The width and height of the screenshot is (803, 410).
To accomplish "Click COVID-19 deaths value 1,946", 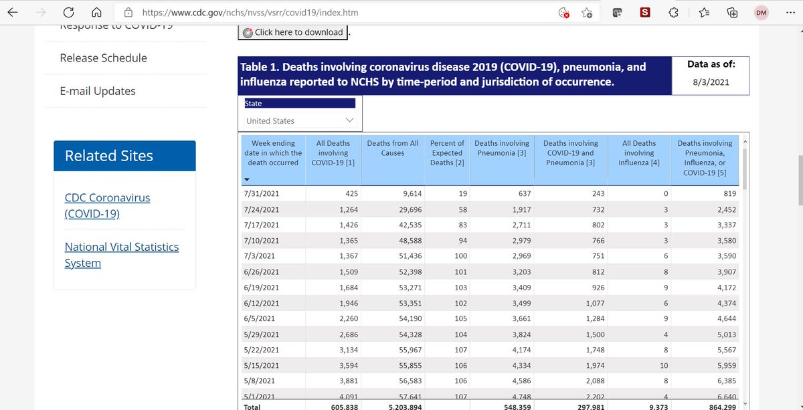I will (x=348, y=303).
